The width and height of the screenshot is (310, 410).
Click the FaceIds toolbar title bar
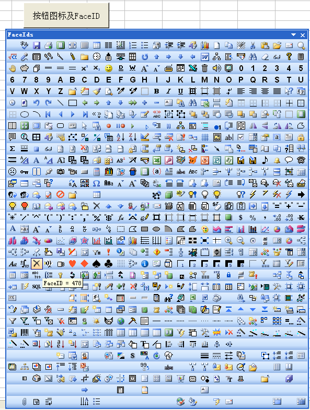pos(146,35)
